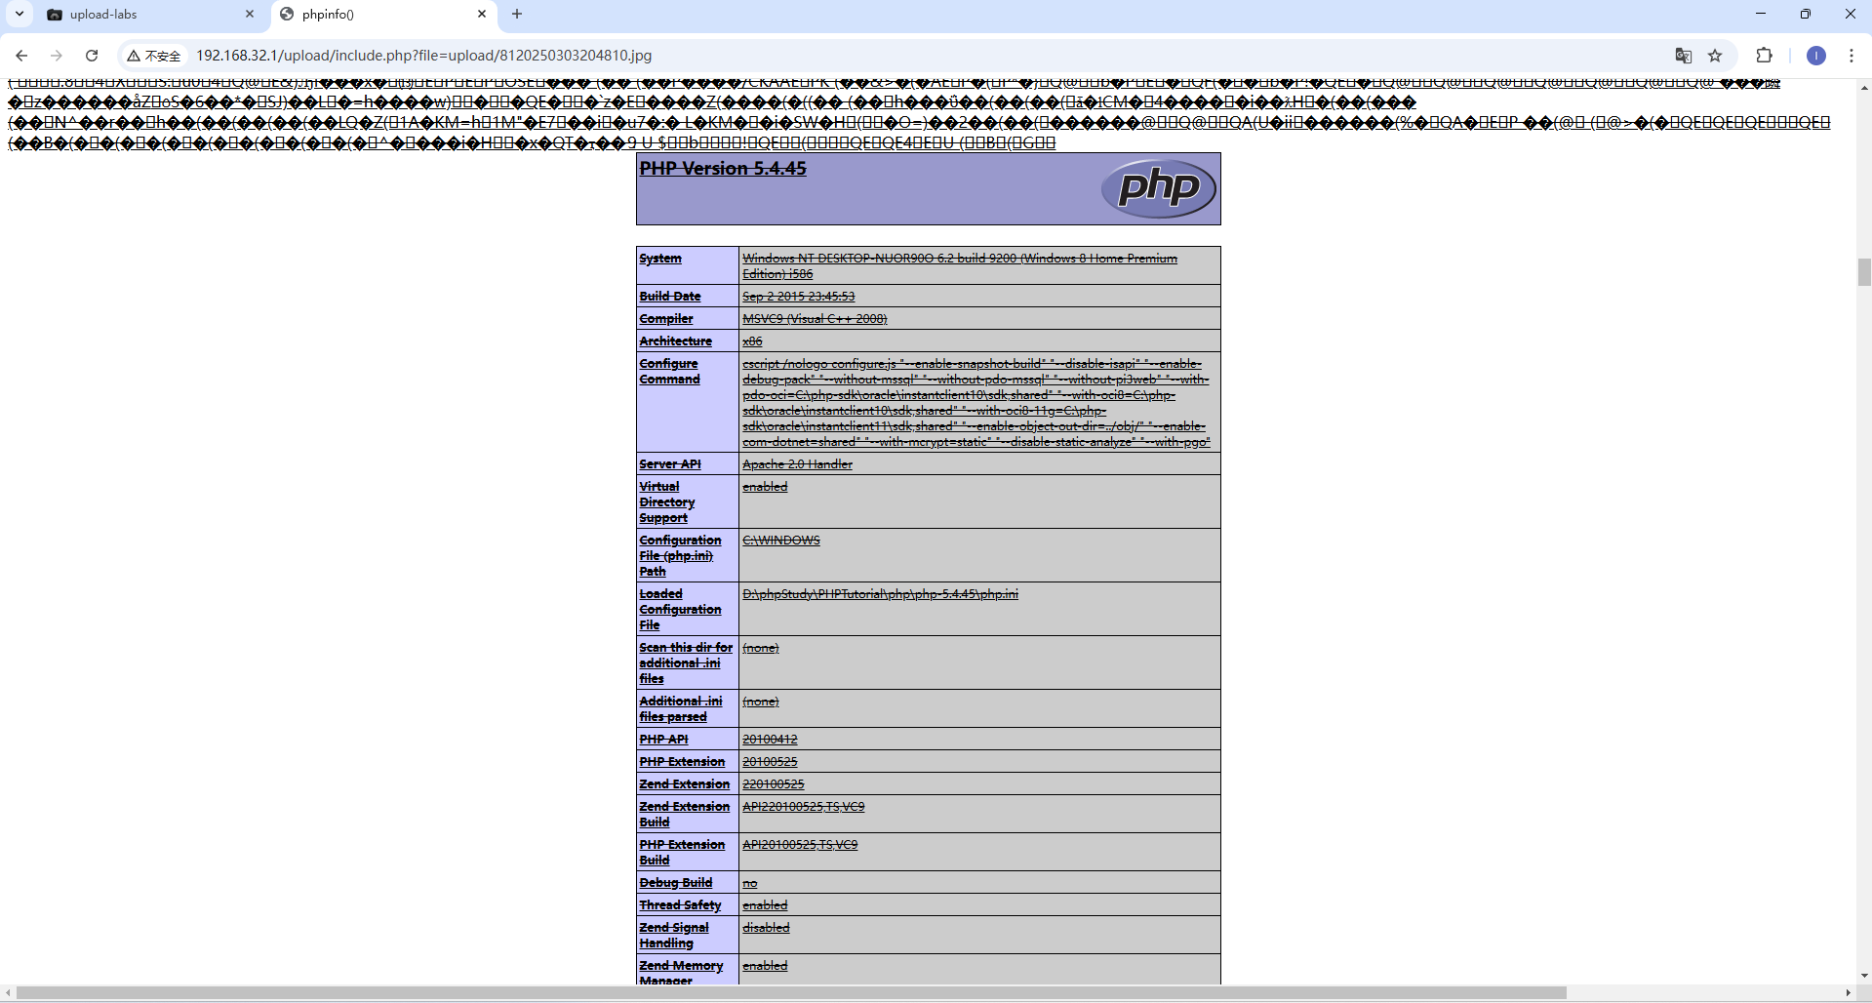Click the browser forward arrow
This screenshot has height=1003, width=1872.
point(57,56)
